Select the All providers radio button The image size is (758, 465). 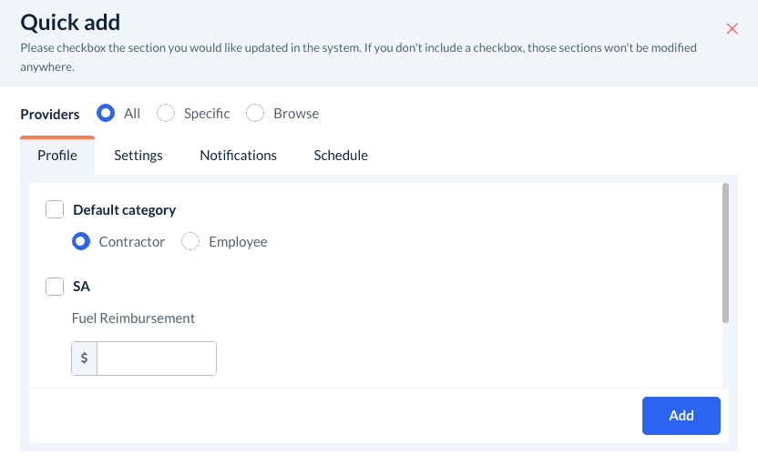click(x=106, y=114)
